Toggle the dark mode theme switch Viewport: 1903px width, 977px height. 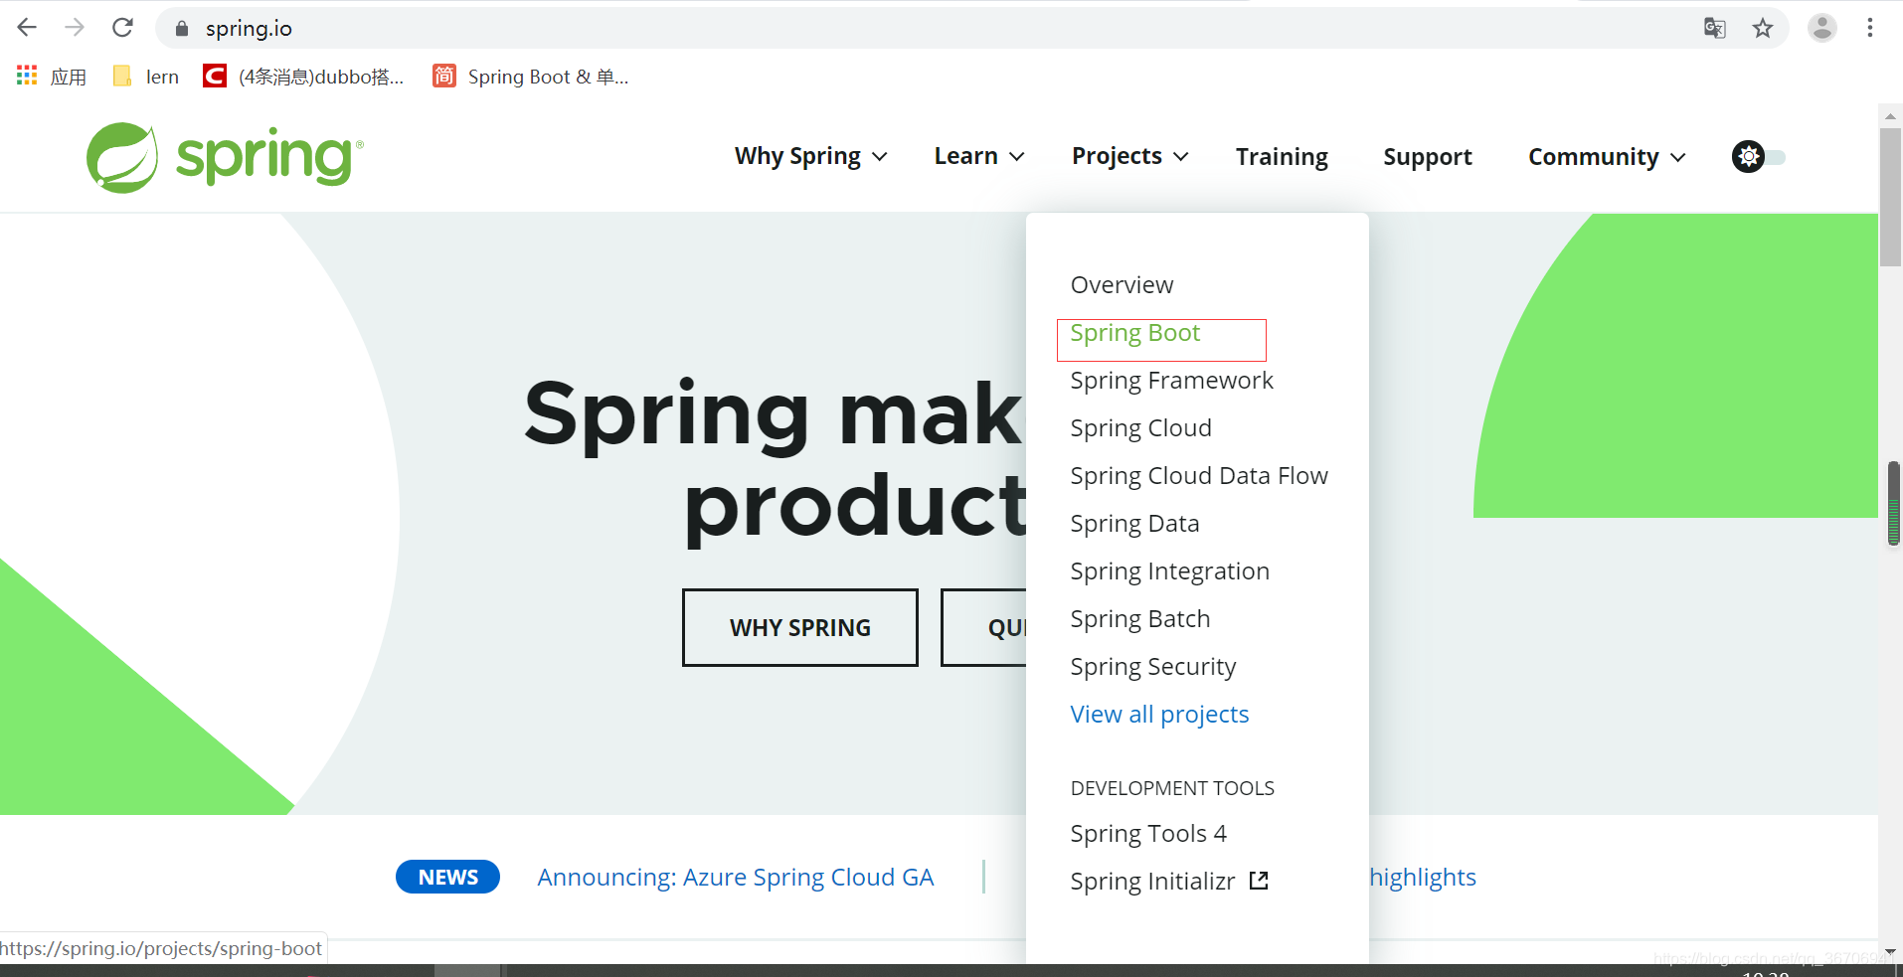[1758, 157]
